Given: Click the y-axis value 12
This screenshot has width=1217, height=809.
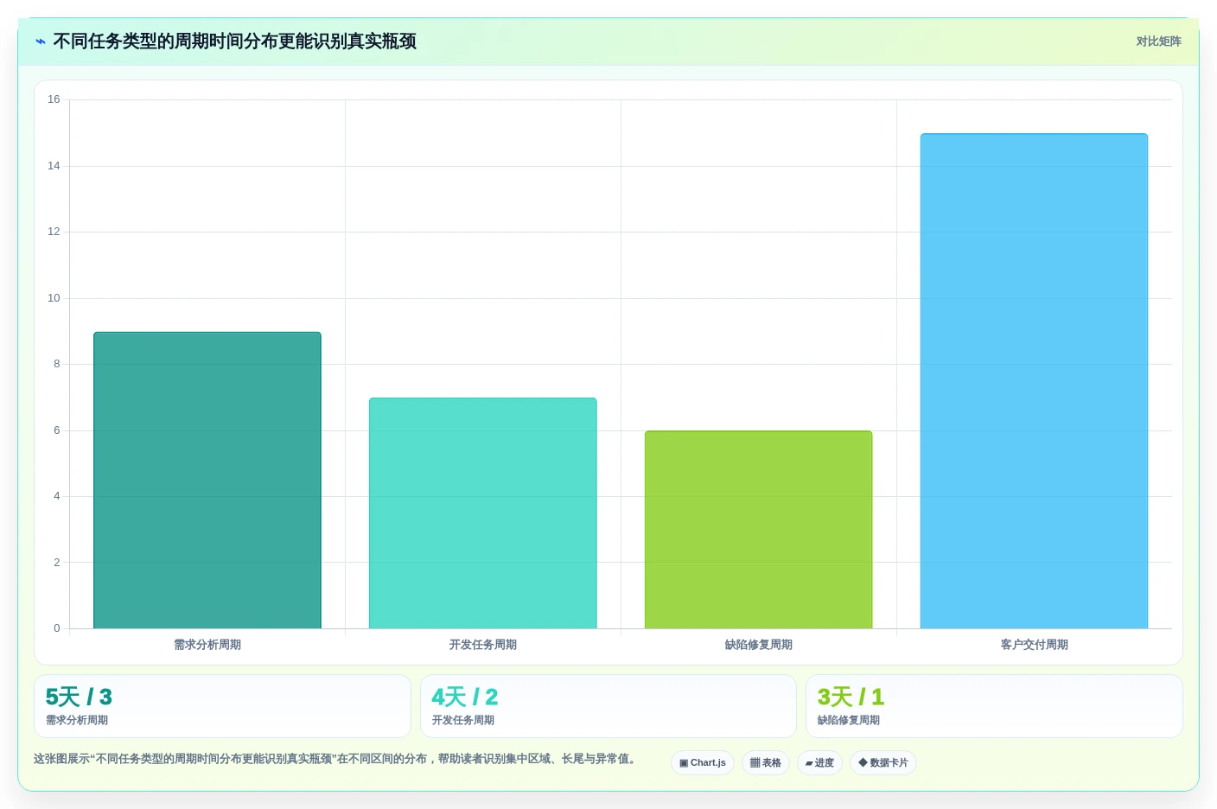Looking at the screenshot, I should (54, 232).
